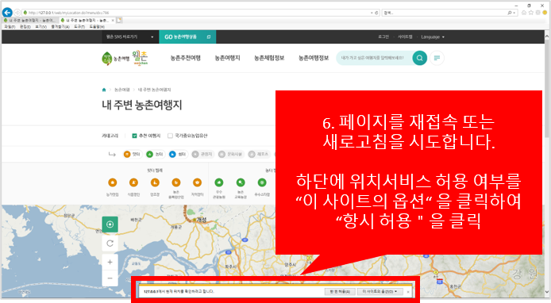
Task: Open the 이 사이트의 옵션 dropdown
Action: click(380, 291)
